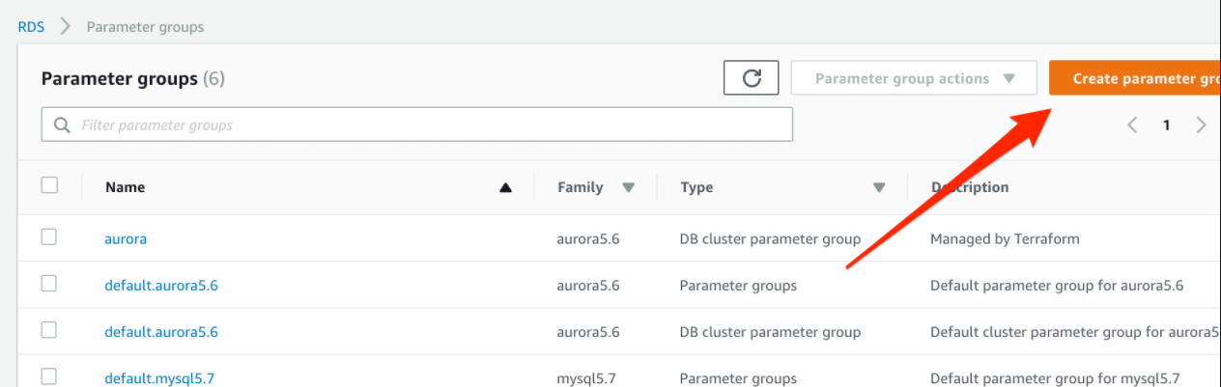Screen dimensions: 1221x387
Task: Click 'Default parameter group for mysql5.7' text
Action: point(1055,378)
